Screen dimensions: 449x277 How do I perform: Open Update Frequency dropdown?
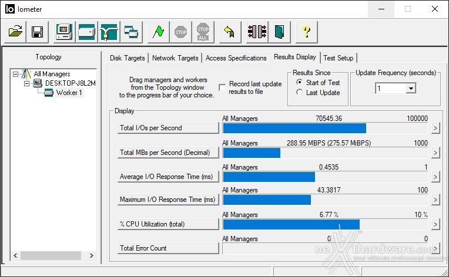411,89
